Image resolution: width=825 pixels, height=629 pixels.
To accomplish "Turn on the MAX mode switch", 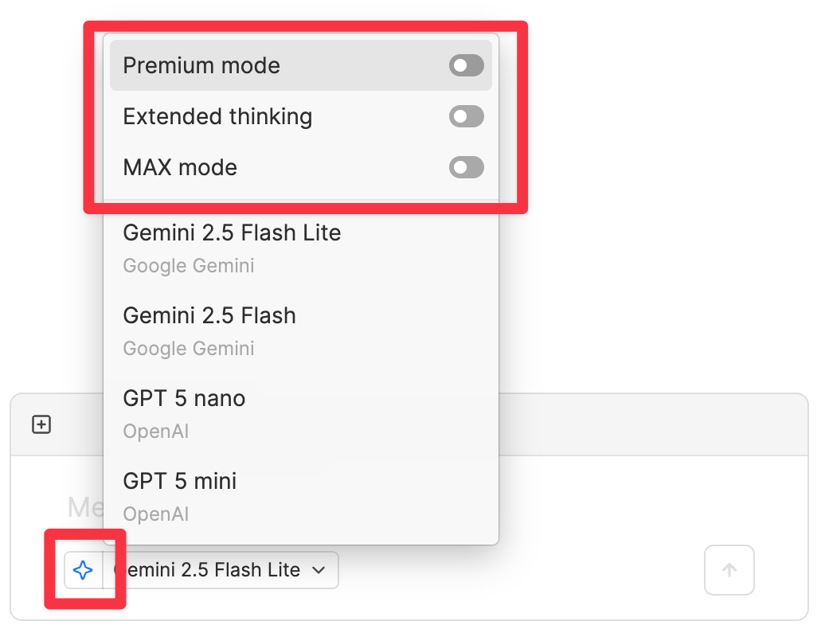I will pyautogui.click(x=466, y=167).
